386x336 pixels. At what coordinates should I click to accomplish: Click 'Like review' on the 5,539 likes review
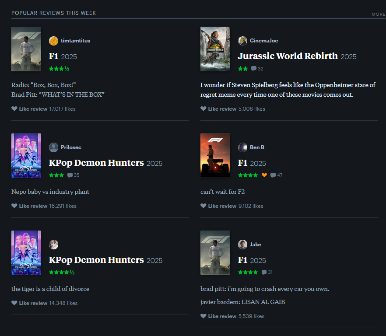[222, 316]
